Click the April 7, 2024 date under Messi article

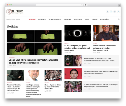87,89
